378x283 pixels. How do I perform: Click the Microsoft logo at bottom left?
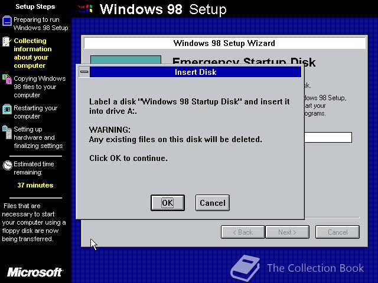click(x=35, y=272)
